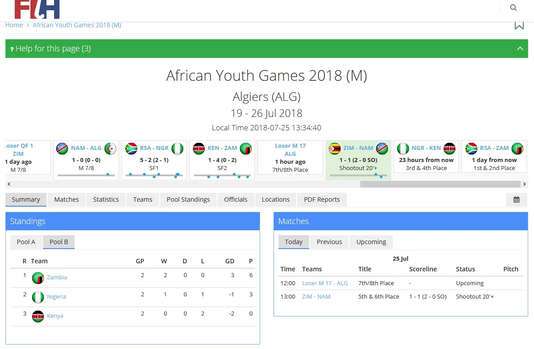Click the search magnifier icon
Screen dimensions: 534x349
click(513, 8)
